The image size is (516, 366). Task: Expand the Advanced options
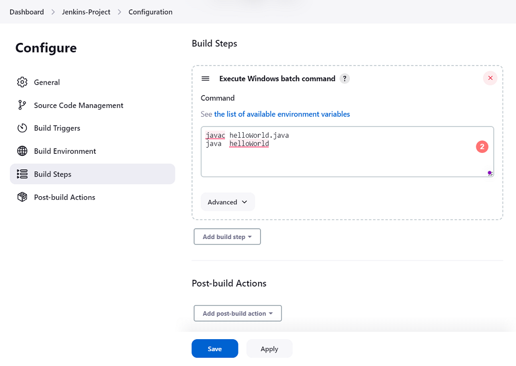228,202
